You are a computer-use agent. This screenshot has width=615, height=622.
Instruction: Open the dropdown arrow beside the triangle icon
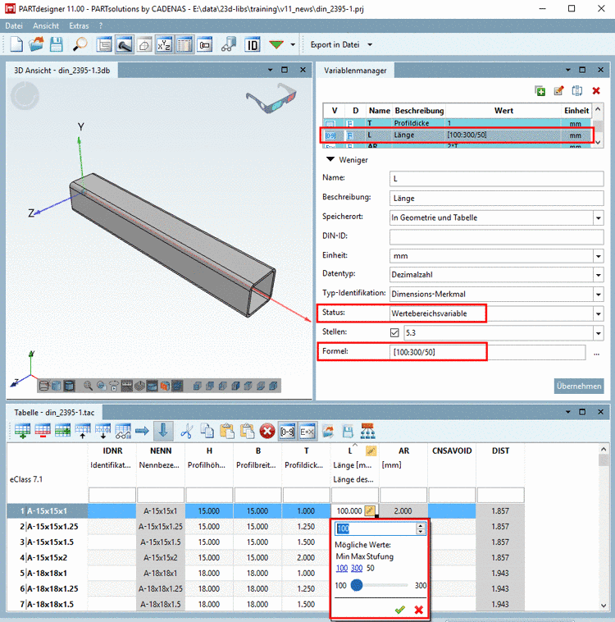click(293, 44)
